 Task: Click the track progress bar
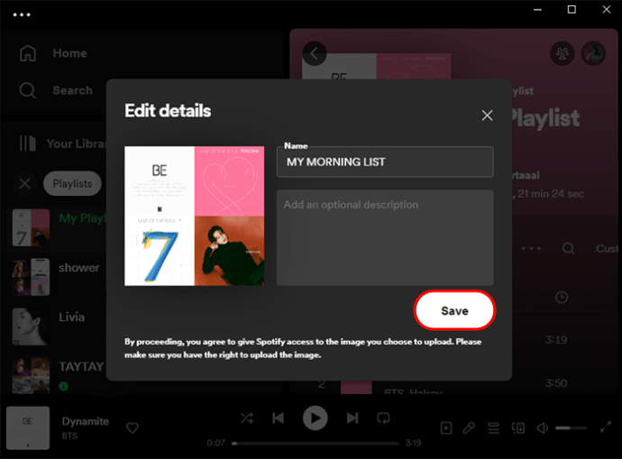(316, 443)
